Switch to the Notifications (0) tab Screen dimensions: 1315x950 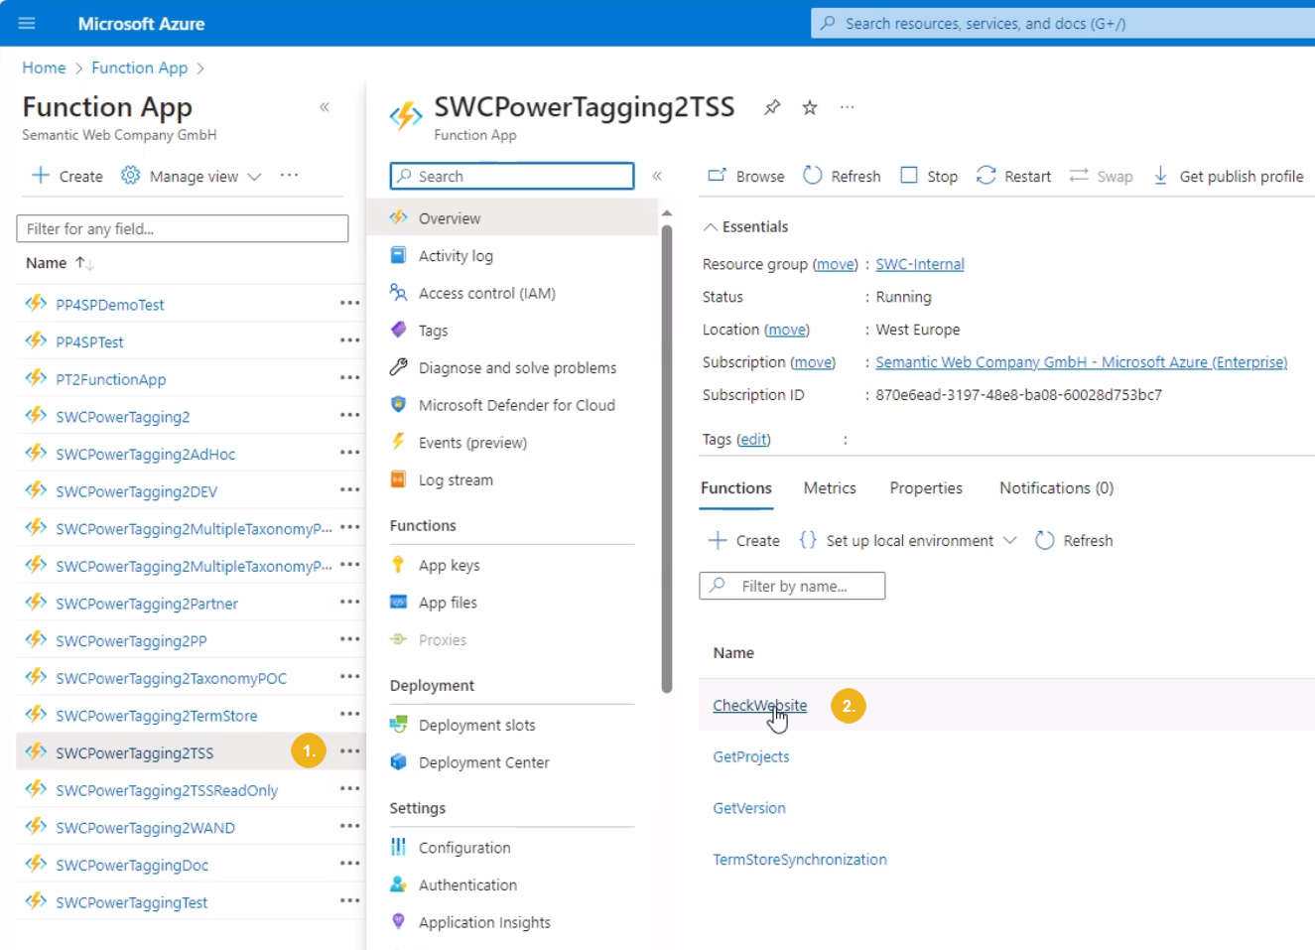pos(1056,488)
